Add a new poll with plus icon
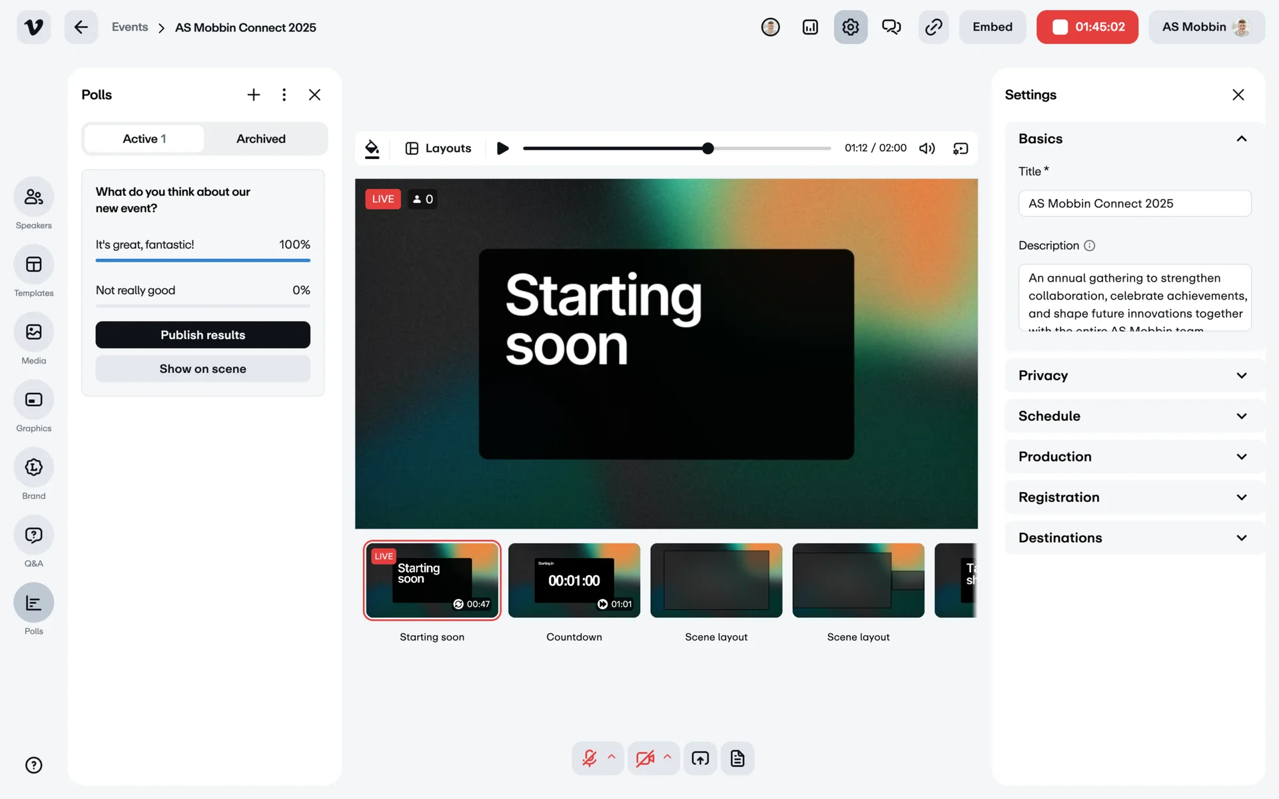The width and height of the screenshot is (1279, 799). [x=253, y=95]
